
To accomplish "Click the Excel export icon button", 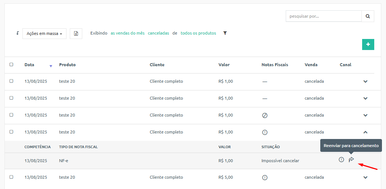I will [76, 33].
